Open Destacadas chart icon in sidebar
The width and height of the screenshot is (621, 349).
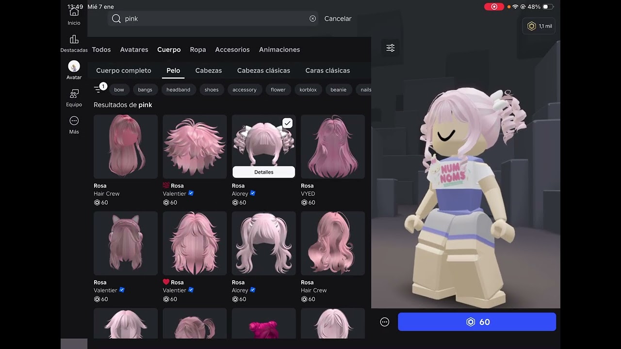(x=74, y=39)
